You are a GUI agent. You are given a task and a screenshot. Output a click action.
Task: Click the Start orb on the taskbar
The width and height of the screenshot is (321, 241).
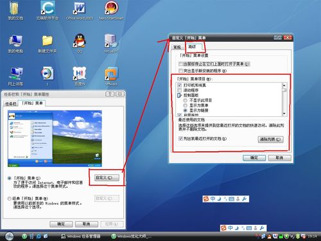pos(9,236)
